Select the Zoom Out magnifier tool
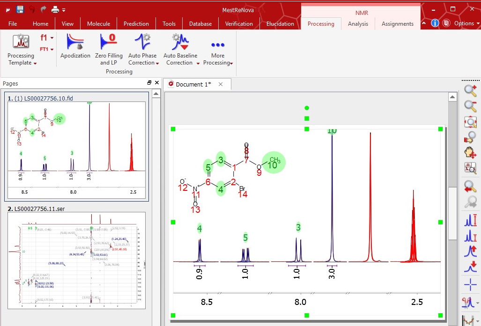 click(470, 106)
